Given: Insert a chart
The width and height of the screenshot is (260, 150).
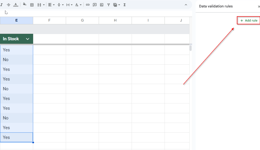Looking at the screenshot, I should point(102,5).
